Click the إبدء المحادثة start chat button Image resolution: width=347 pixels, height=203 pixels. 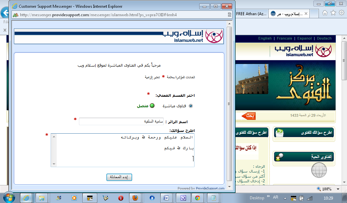pyautogui.click(x=119, y=177)
